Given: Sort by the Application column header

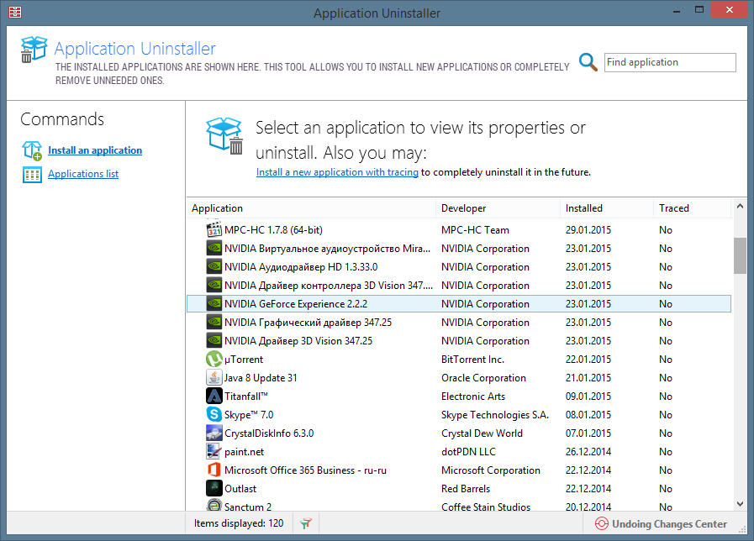Looking at the screenshot, I should (x=311, y=208).
